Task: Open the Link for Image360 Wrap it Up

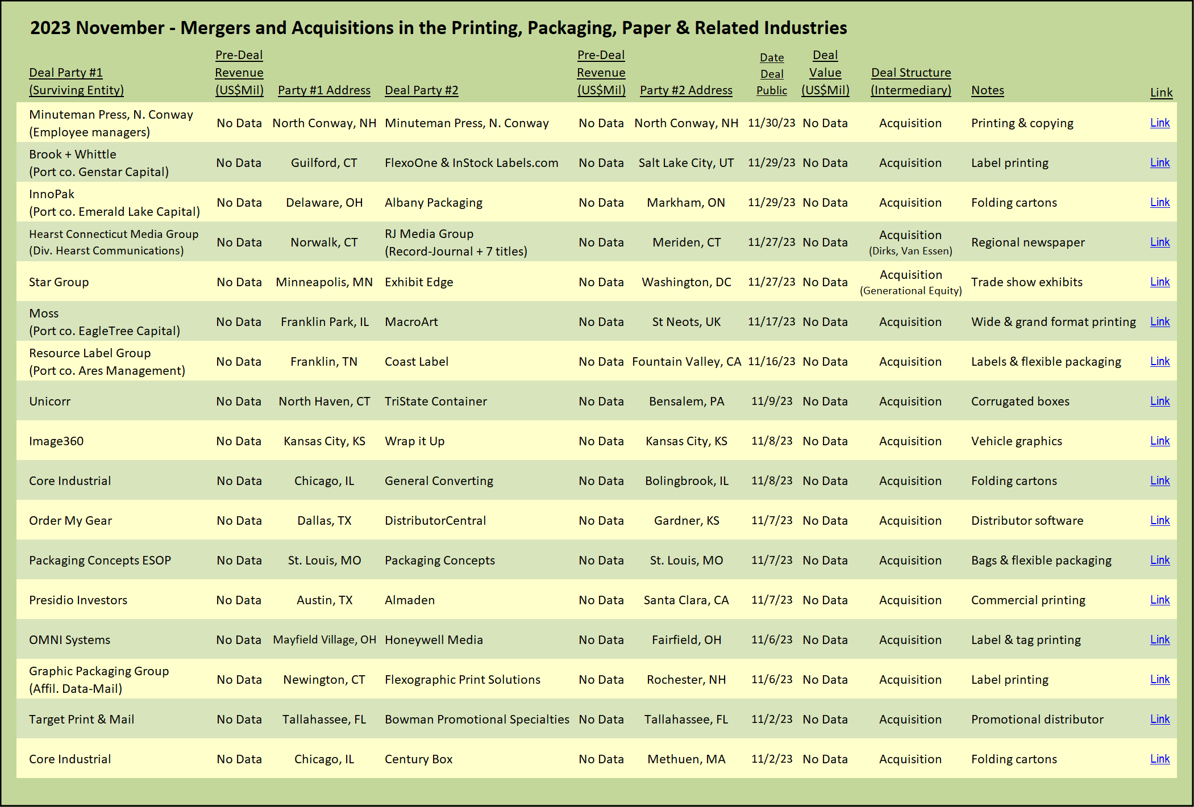Action: [1159, 441]
